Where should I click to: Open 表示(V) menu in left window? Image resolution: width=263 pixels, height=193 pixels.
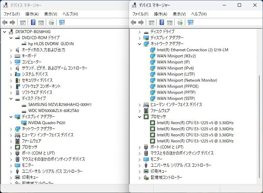pyautogui.click(x=51, y=14)
